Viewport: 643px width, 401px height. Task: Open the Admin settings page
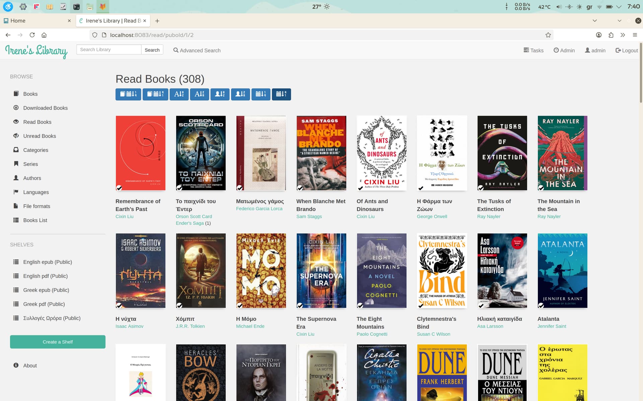click(564, 50)
